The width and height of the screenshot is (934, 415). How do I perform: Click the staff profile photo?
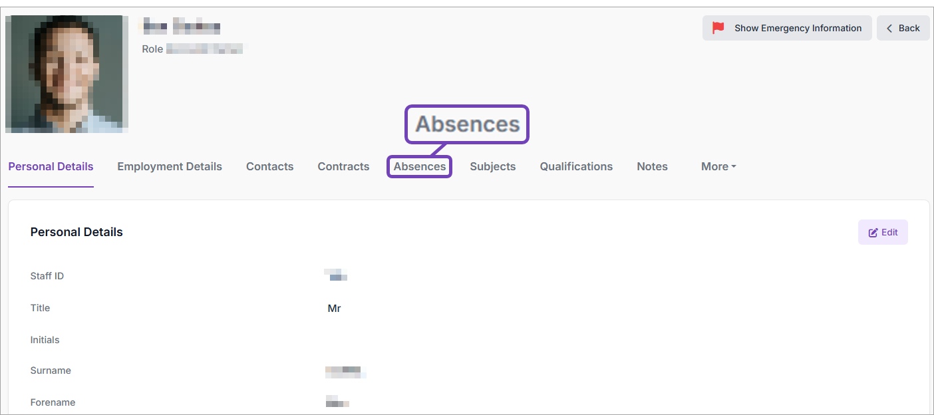click(67, 74)
